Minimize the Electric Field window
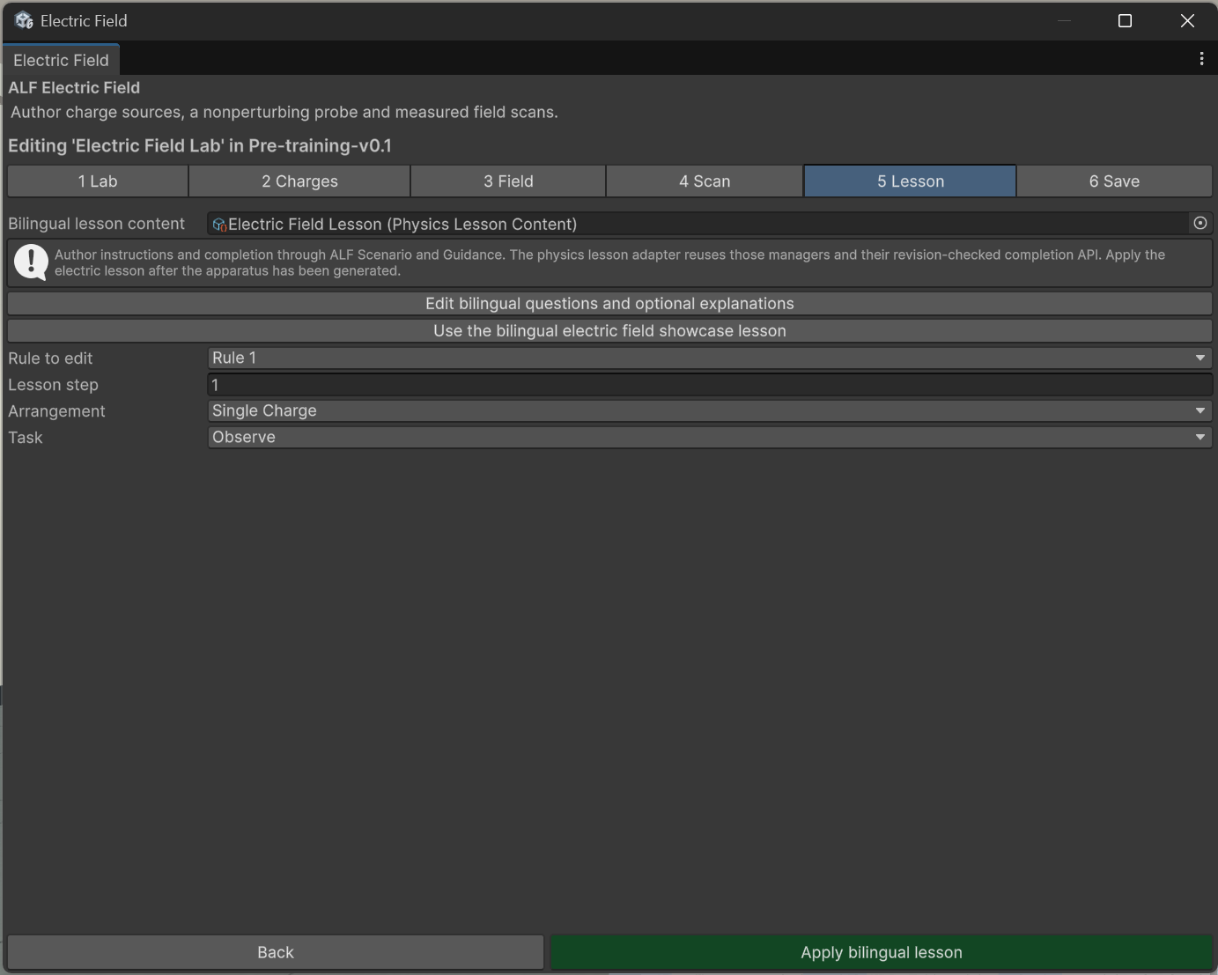Viewport: 1218px width, 975px height. coord(1064,20)
